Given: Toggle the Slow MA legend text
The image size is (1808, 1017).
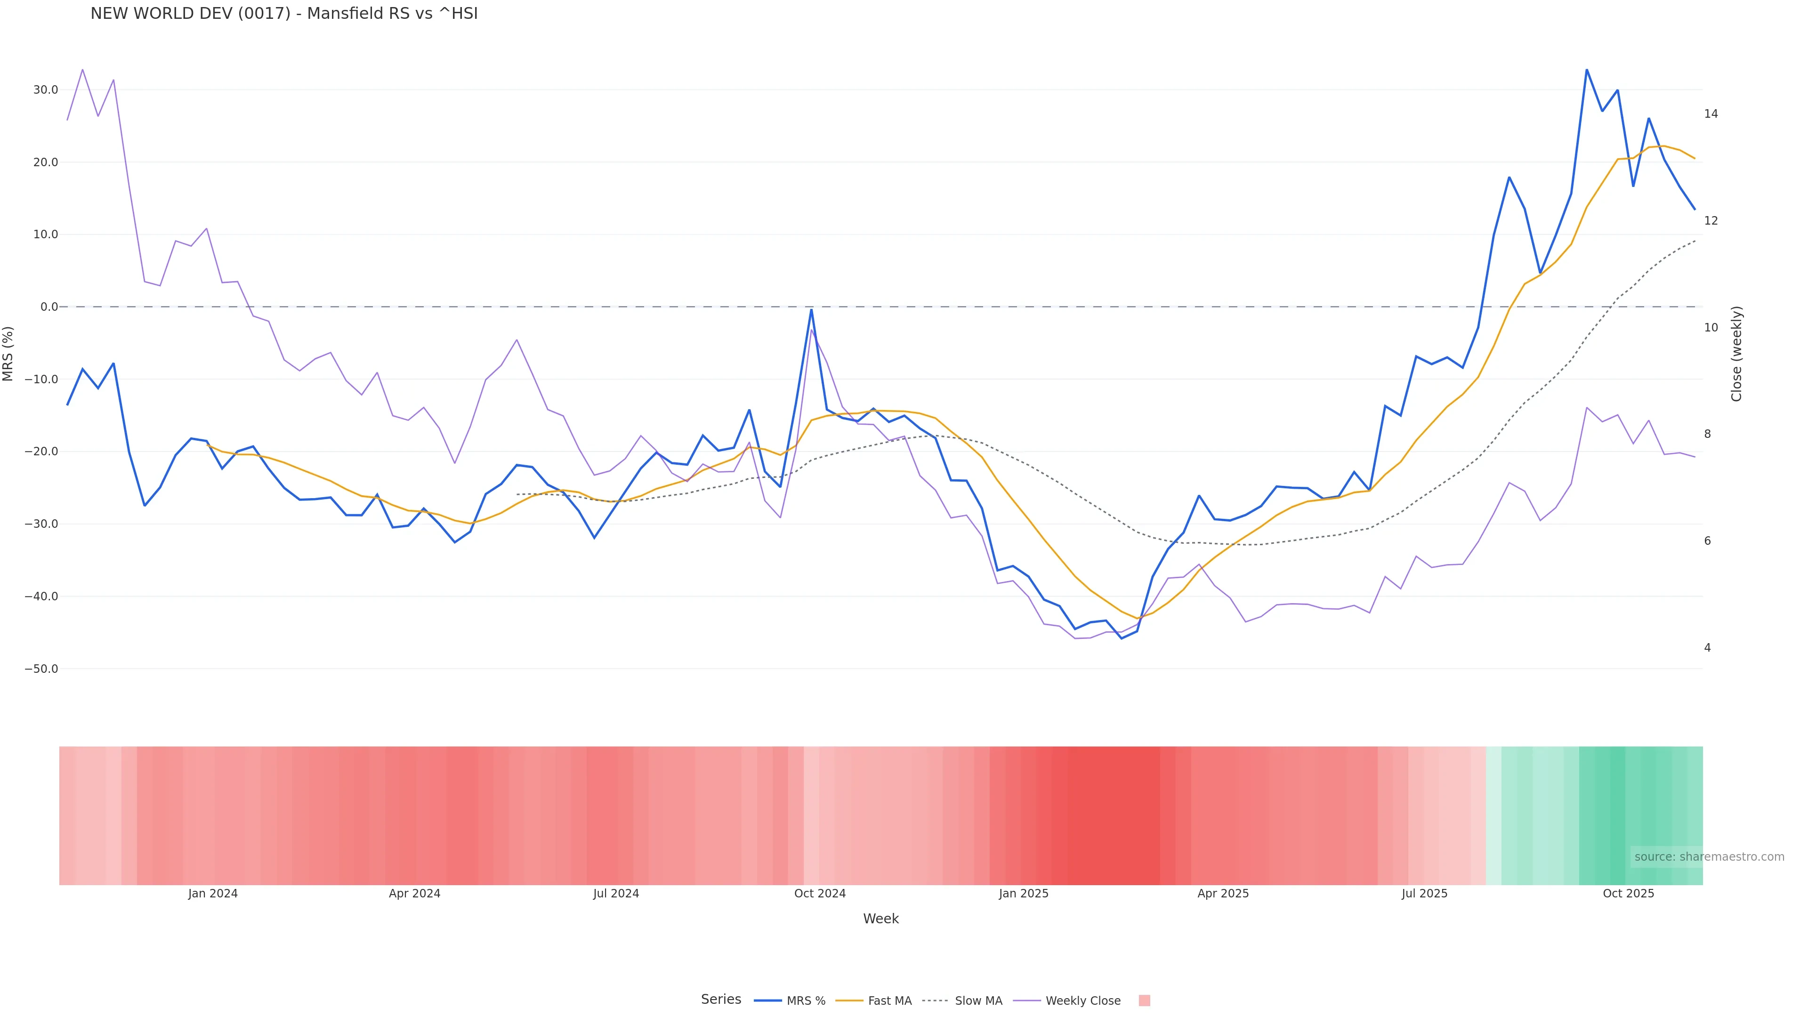Looking at the screenshot, I should coord(978,1001).
